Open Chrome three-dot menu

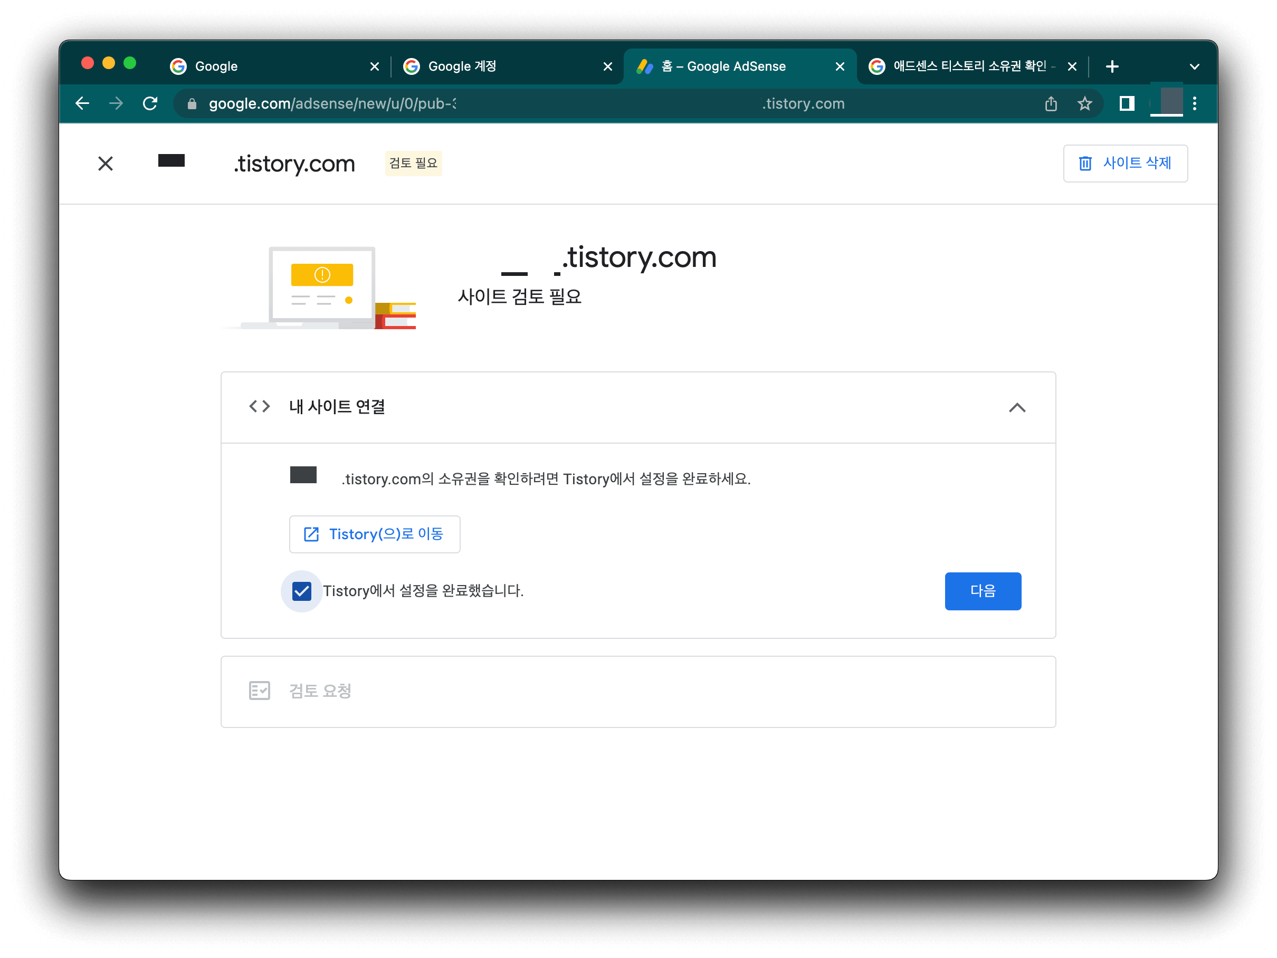[1195, 103]
